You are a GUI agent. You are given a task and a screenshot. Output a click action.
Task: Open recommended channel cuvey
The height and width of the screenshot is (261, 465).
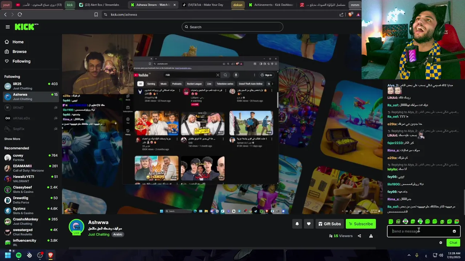point(31,158)
